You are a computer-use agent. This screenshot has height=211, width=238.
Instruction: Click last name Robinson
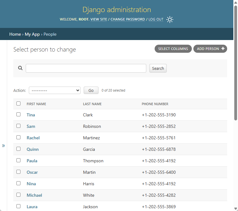(92, 126)
